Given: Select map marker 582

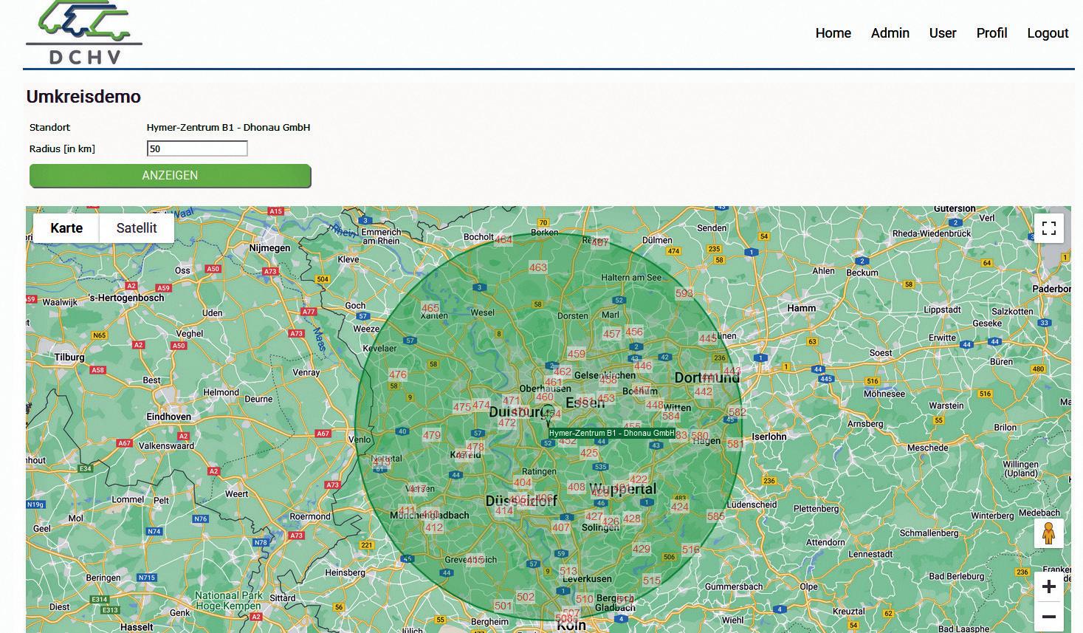Looking at the screenshot, I should (738, 412).
